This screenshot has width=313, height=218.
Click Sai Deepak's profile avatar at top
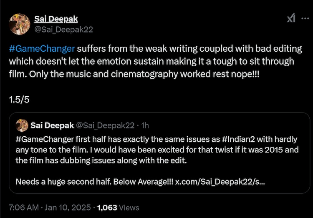[19, 24]
